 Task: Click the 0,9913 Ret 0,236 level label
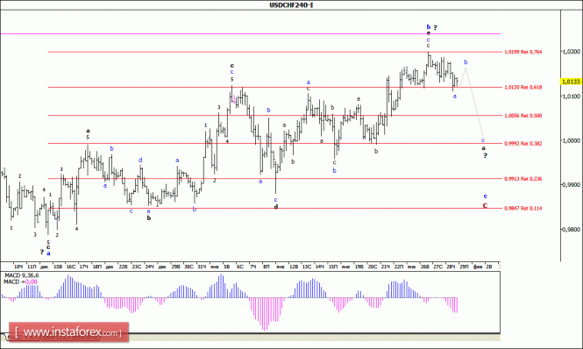523,179
